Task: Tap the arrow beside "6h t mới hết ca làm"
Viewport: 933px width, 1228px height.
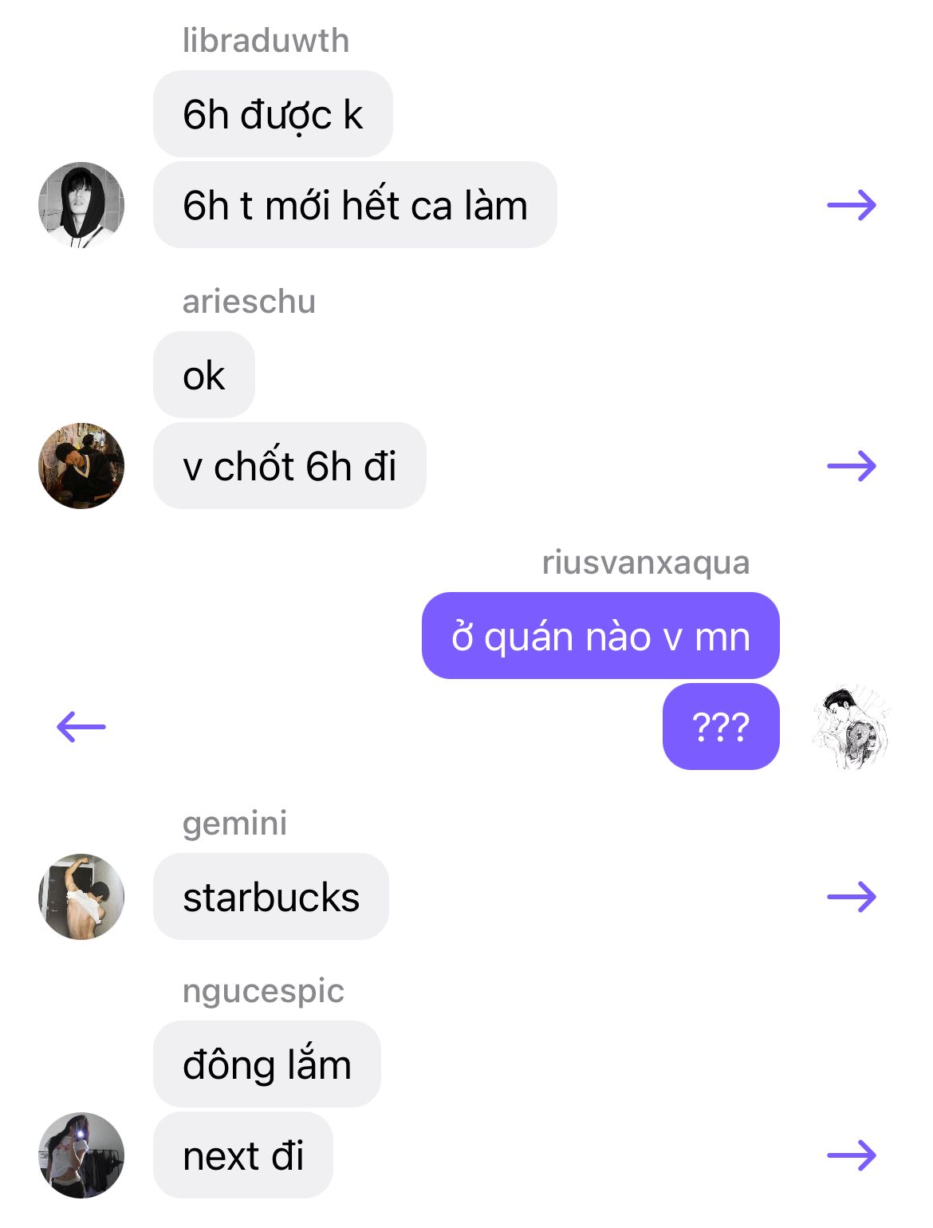Action: coord(852,206)
